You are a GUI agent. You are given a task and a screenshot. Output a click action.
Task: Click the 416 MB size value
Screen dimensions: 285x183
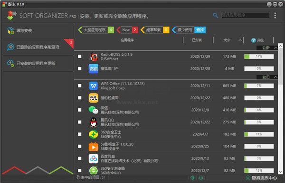pos(229,110)
